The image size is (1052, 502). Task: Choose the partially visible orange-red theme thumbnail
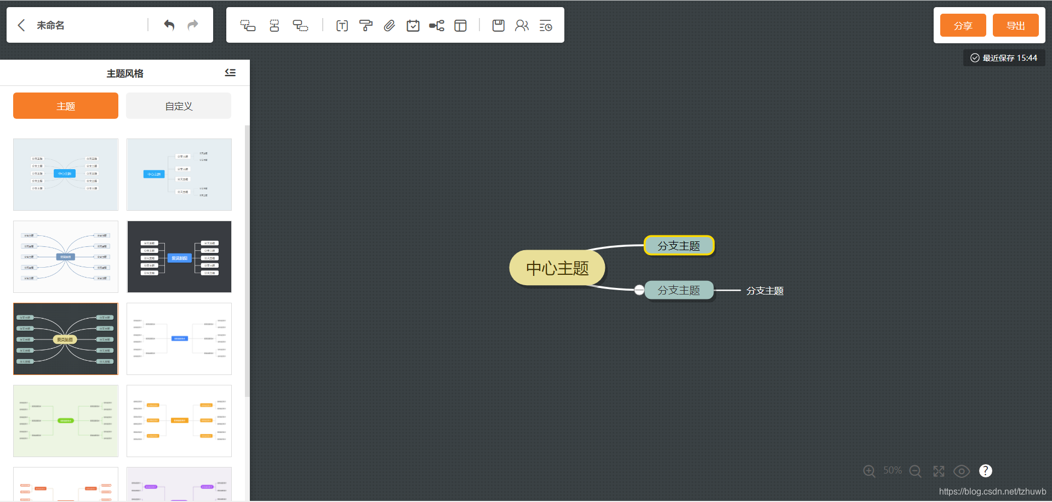coord(66,484)
